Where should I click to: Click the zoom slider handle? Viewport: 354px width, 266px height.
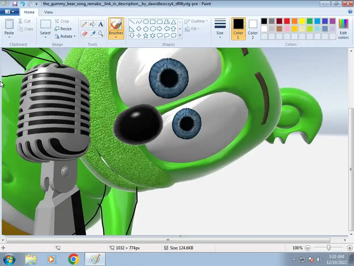click(x=329, y=248)
